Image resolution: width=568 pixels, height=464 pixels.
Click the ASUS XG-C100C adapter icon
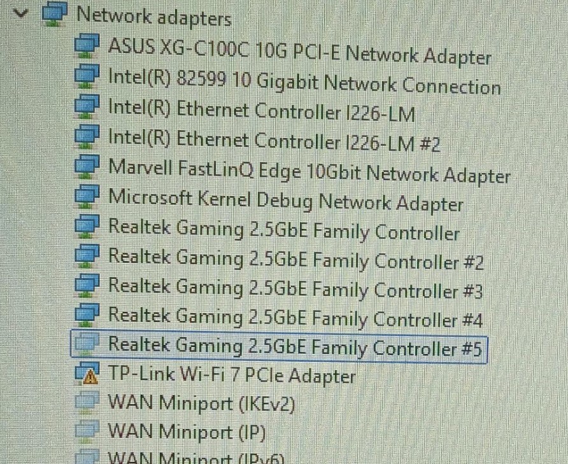87,46
